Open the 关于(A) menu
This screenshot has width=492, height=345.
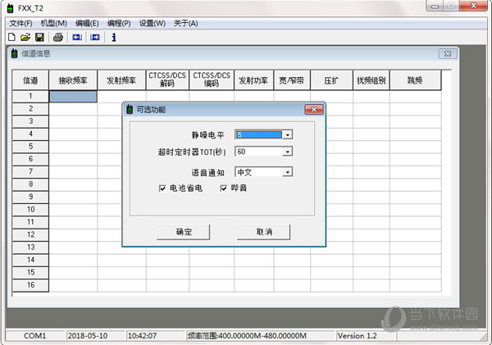click(186, 24)
